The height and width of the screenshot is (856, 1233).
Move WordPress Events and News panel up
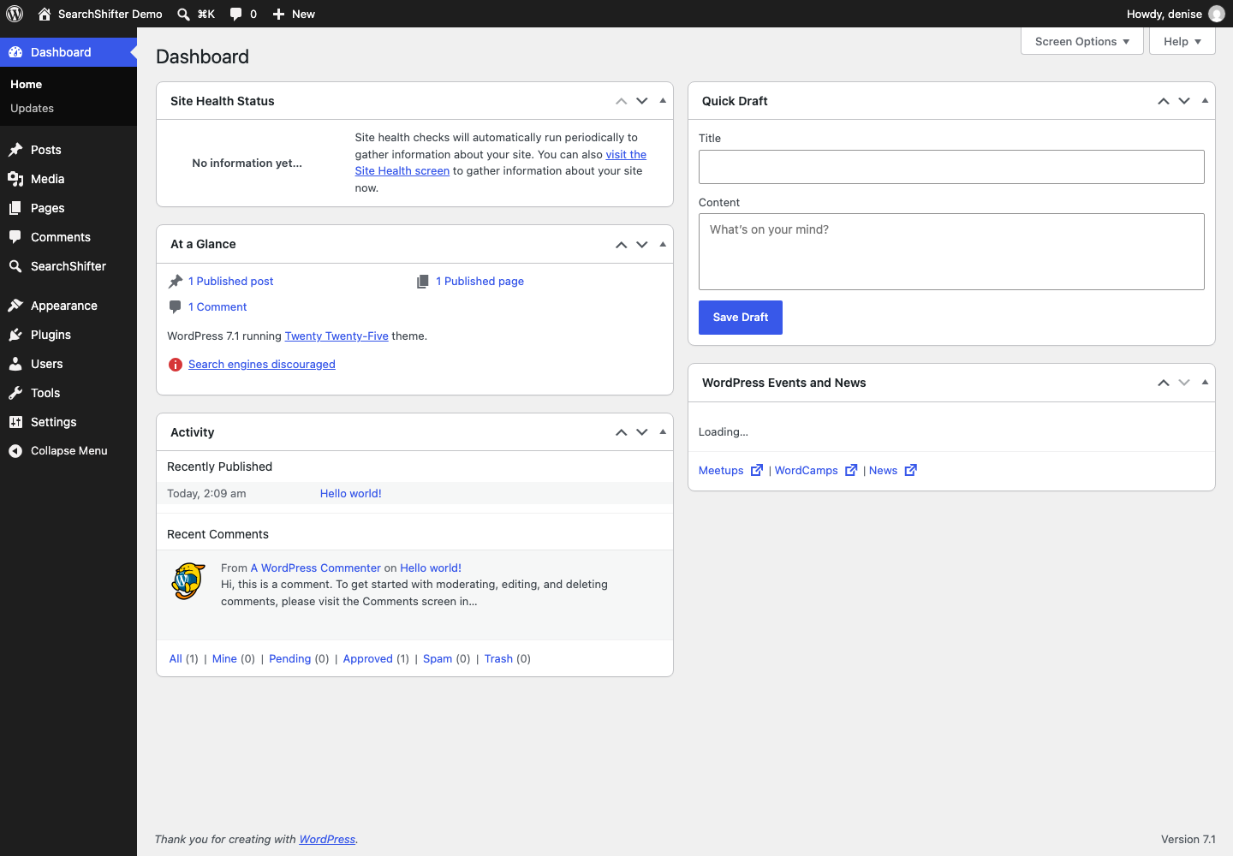coord(1164,383)
